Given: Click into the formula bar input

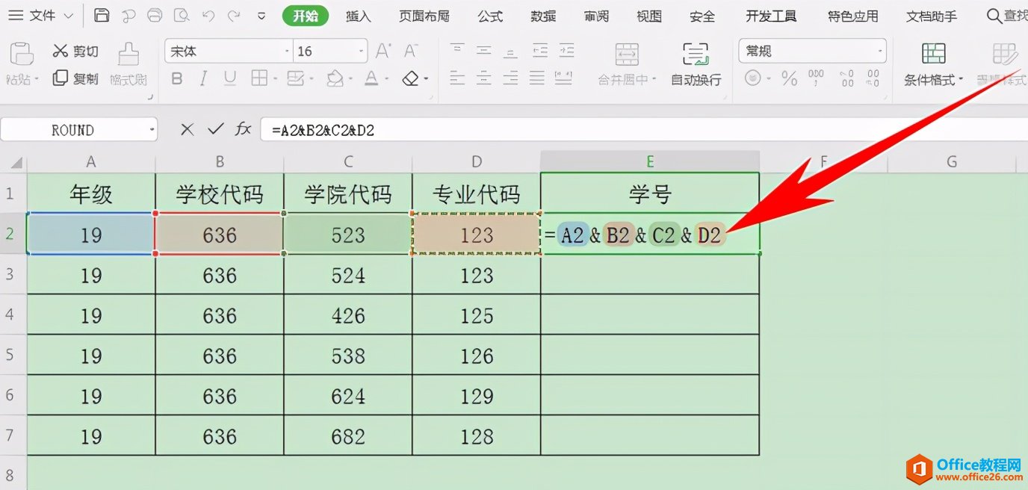Looking at the screenshot, I should coord(642,130).
